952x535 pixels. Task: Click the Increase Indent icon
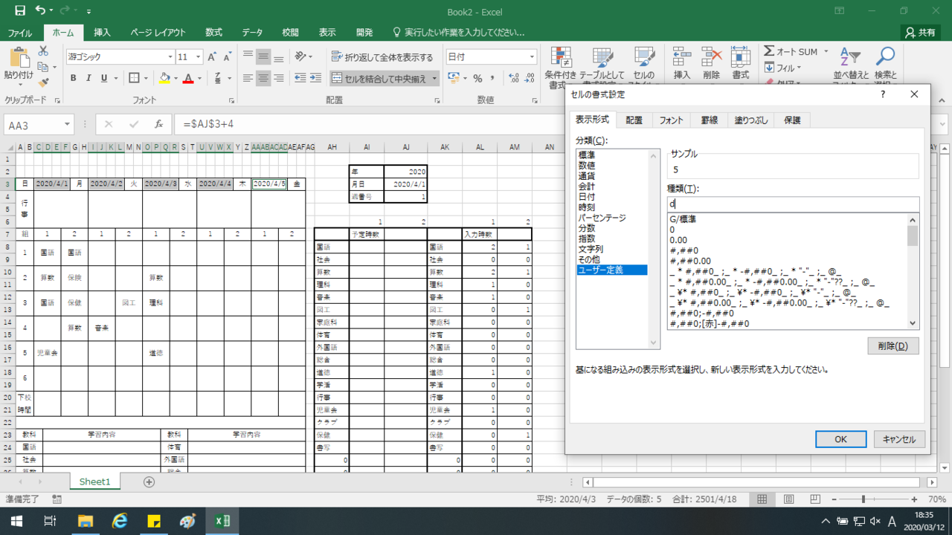click(x=315, y=78)
